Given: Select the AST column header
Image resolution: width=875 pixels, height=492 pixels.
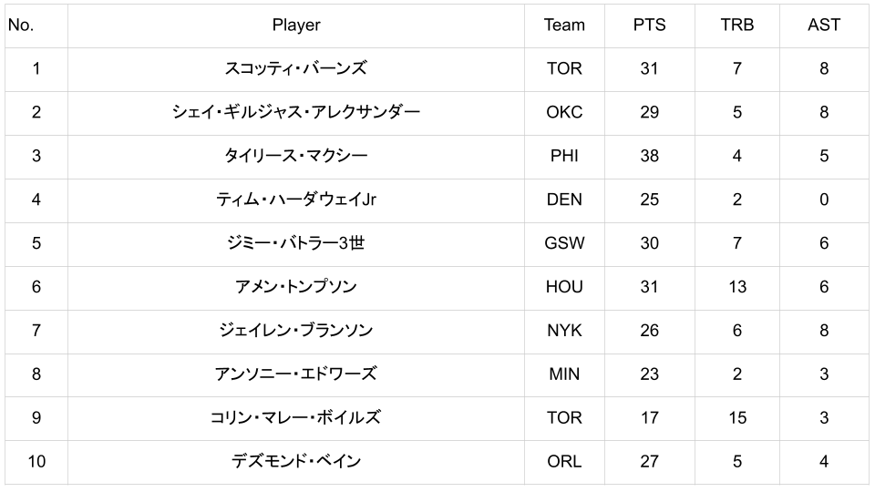Looking at the screenshot, I should tap(823, 26).
